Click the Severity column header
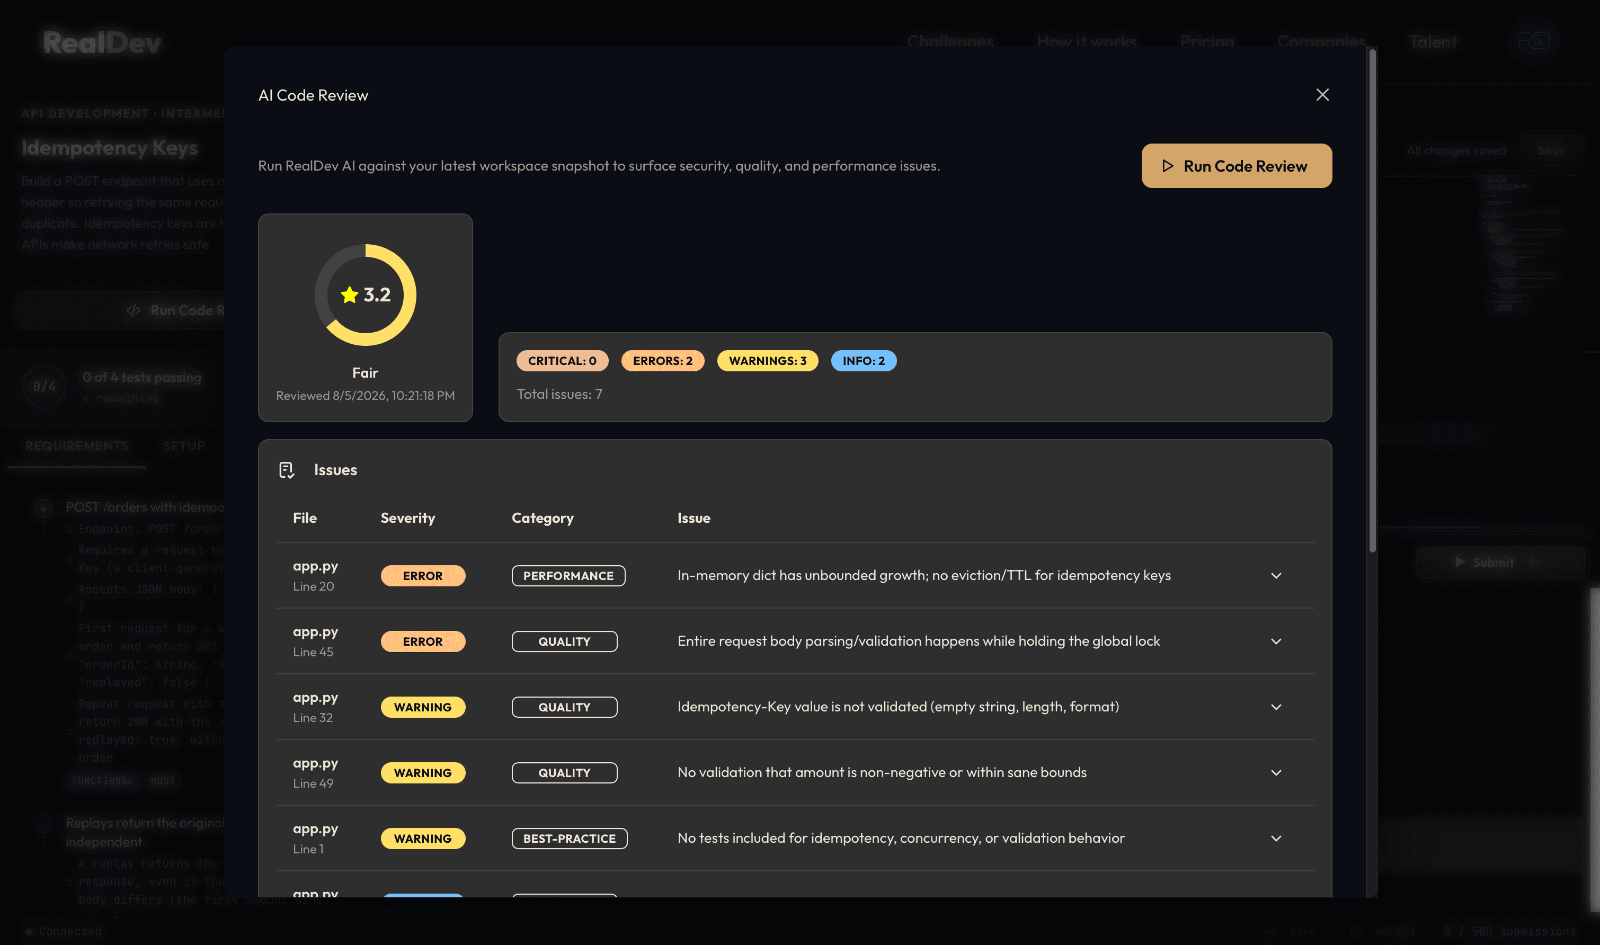 coord(407,518)
